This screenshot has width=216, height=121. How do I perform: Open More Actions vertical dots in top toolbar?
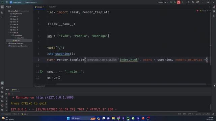tap(183, 2)
